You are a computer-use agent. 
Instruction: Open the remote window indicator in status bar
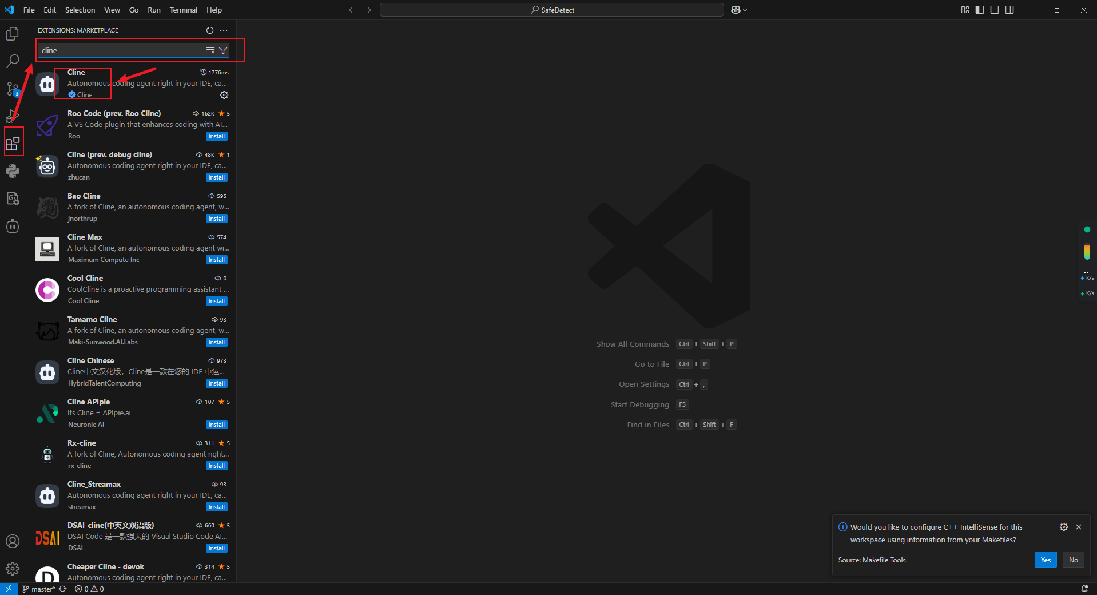(x=9, y=589)
